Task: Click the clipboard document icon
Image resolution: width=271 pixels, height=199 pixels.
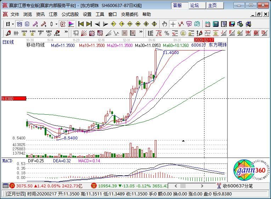Action: (27, 24)
